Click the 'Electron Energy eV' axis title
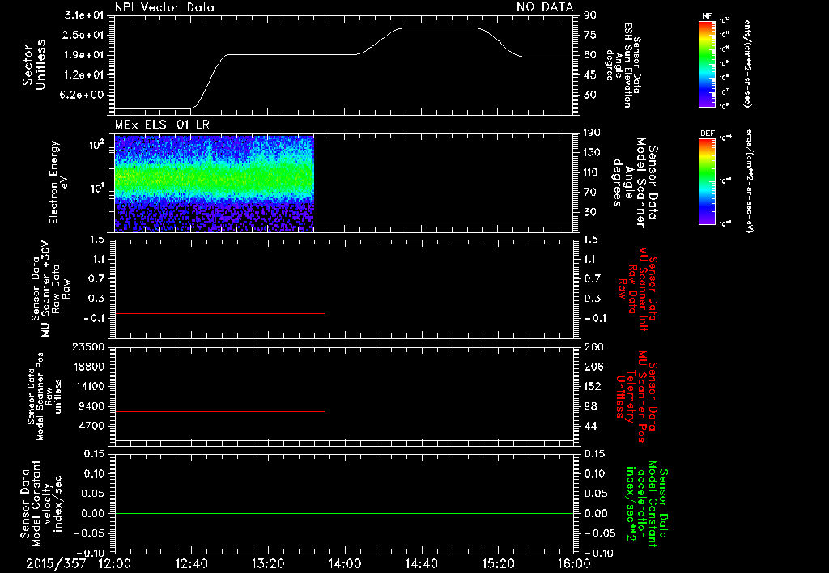Screen dimensions: 829x573 tap(58, 183)
